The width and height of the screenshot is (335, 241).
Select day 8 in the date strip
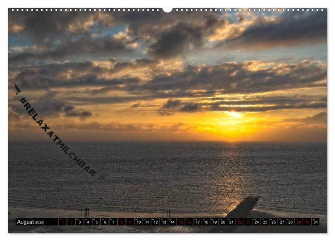122,222
